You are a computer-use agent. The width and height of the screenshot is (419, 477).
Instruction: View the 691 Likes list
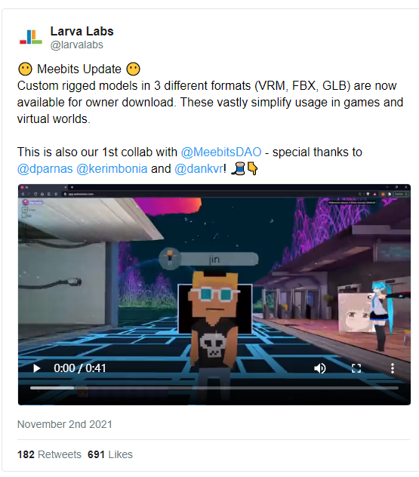110,454
